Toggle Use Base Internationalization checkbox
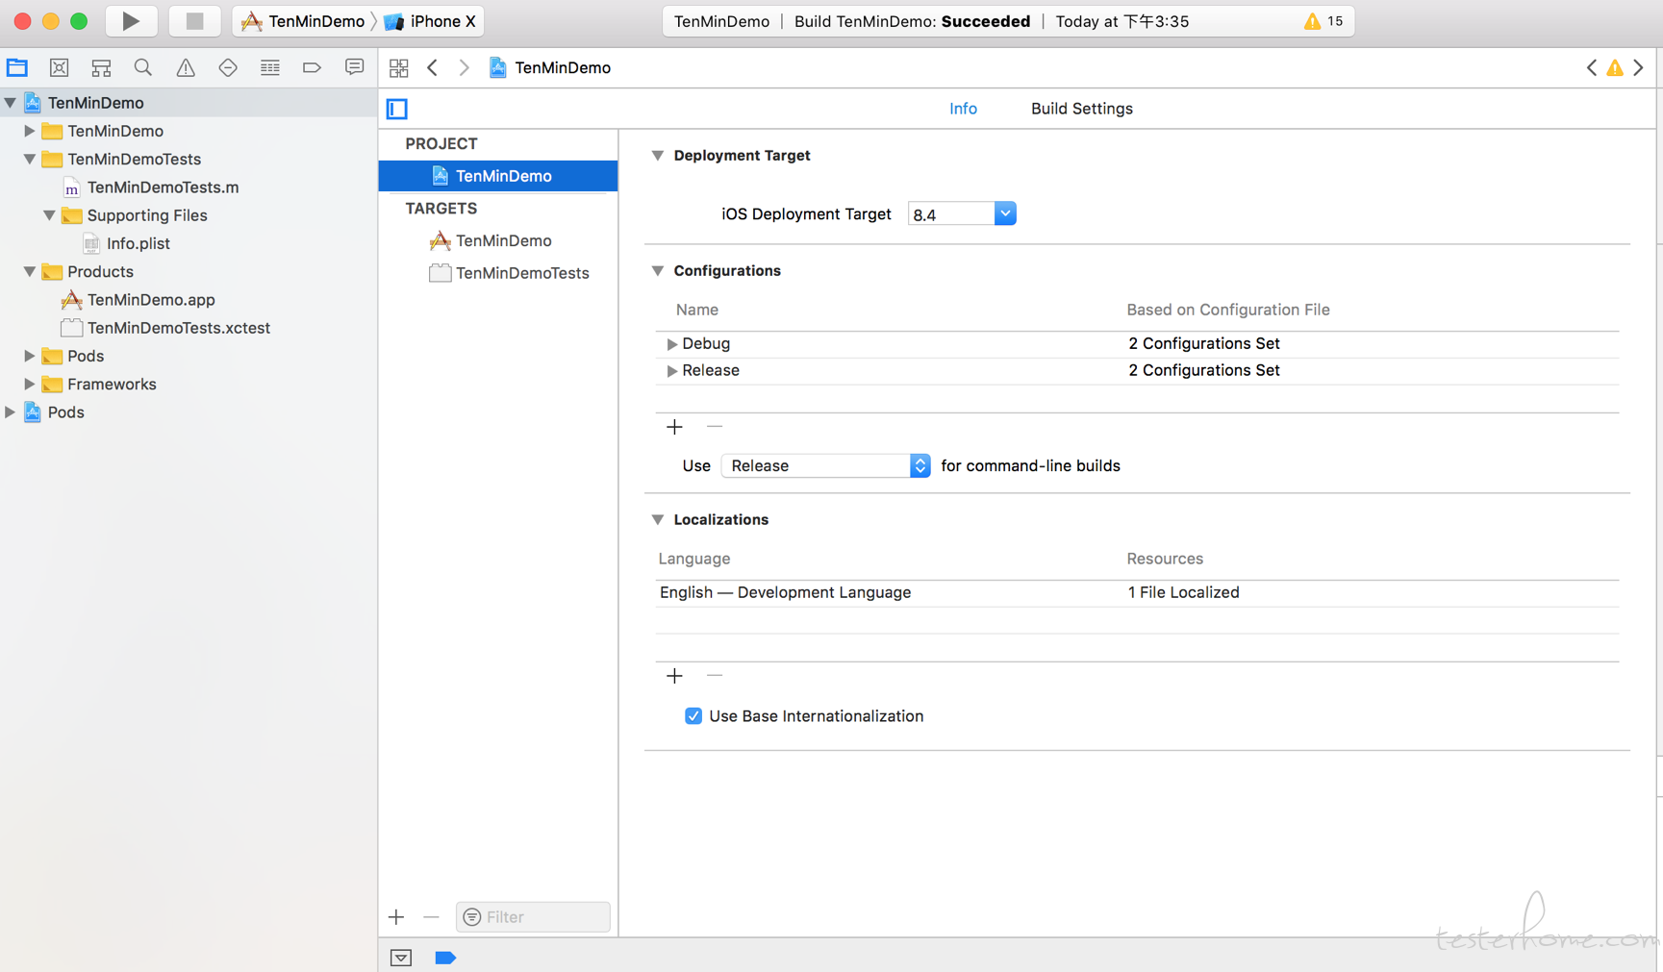This screenshot has height=972, width=1663. pyautogui.click(x=693, y=716)
